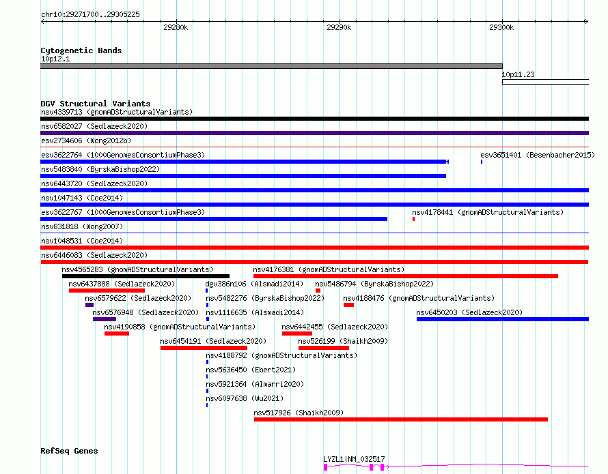608x474 pixels.
Task: Select nsv5636450 (Ebert2021) label
Action: point(251,370)
